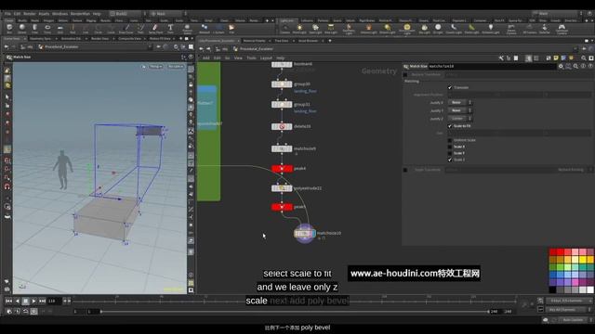Open the Render menu

[x=29, y=14]
